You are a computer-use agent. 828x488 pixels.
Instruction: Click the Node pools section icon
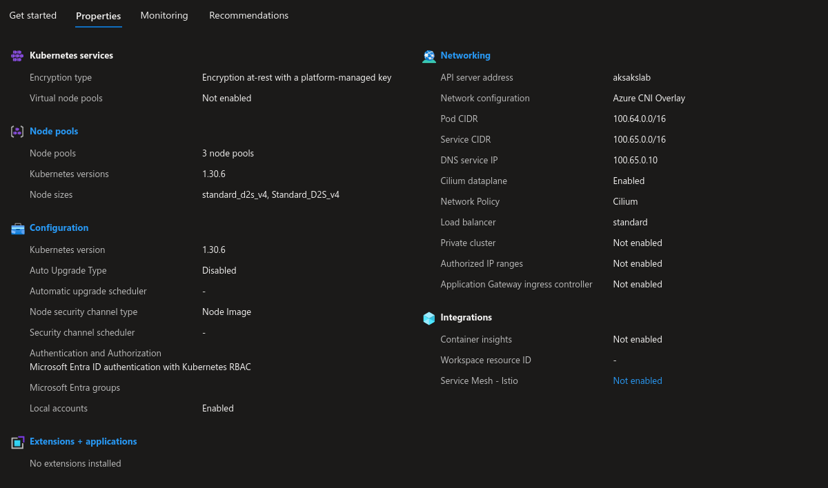[17, 132]
